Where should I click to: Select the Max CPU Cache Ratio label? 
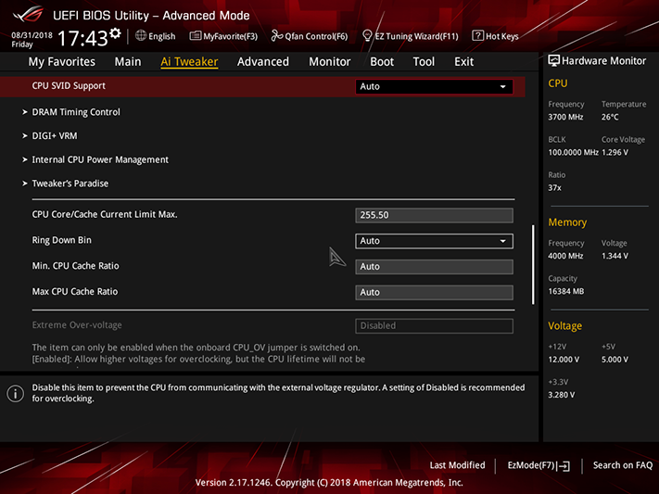pyautogui.click(x=75, y=291)
